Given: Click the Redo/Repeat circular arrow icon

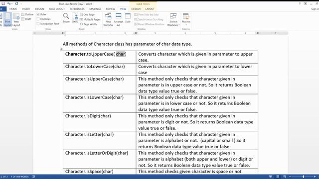Looking at the screenshot, I should [16, 3].
